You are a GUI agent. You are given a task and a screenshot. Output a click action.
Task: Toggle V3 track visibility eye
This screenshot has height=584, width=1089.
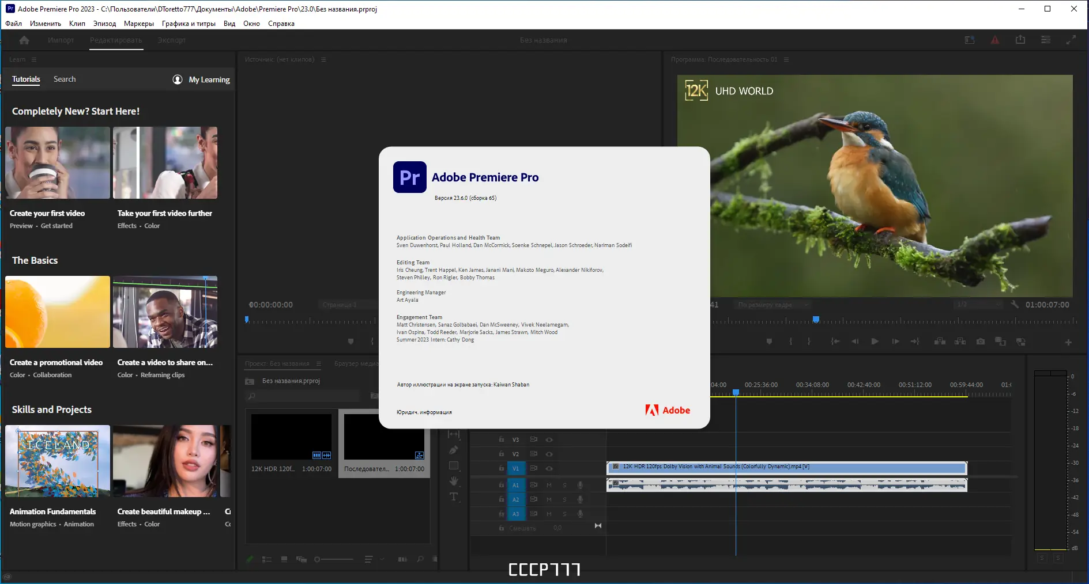tap(549, 439)
